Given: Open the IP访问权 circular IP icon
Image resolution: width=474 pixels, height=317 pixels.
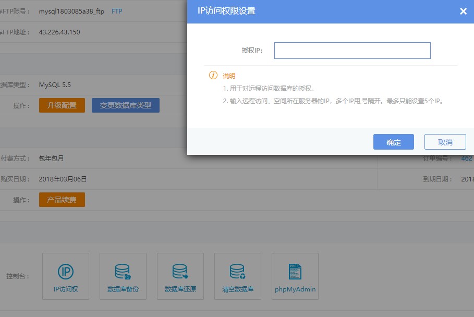Looking at the screenshot, I should tap(65, 272).
